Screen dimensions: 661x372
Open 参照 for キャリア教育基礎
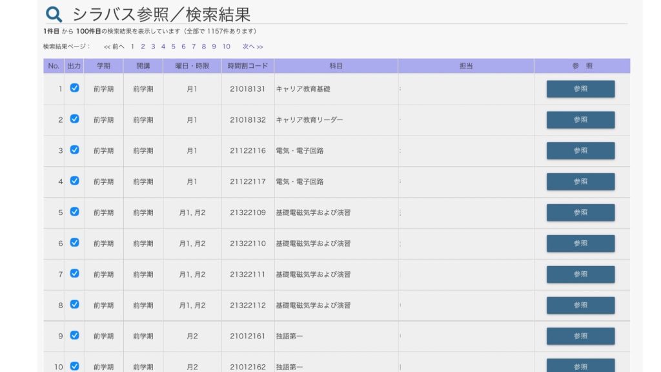pyautogui.click(x=580, y=89)
